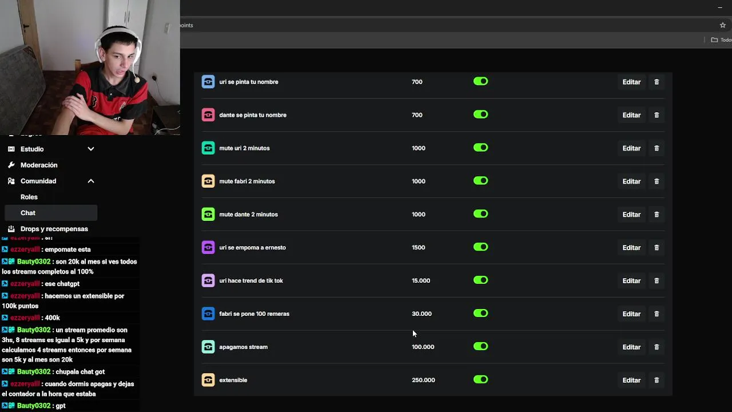Screen dimensions: 732x412
Task: Click the 'fabri se pone 100 remeras' reward icon
Action: [x=208, y=314]
